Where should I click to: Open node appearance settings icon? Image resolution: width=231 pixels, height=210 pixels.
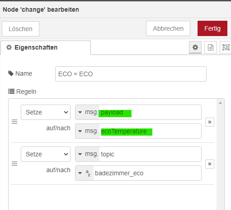click(226, 47)
